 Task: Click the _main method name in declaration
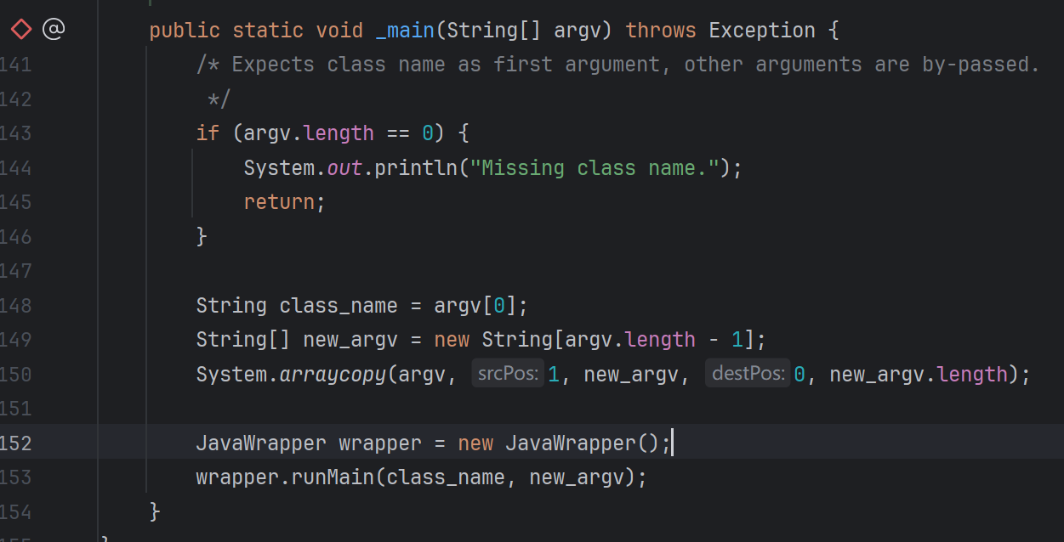pos(405,31)
